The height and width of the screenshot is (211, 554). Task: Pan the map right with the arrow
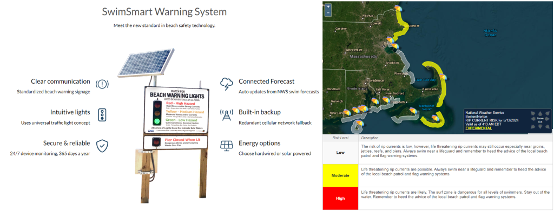click(547, 119)
